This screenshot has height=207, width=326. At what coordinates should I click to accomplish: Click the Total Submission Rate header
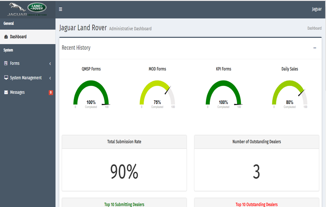point(124,142)
